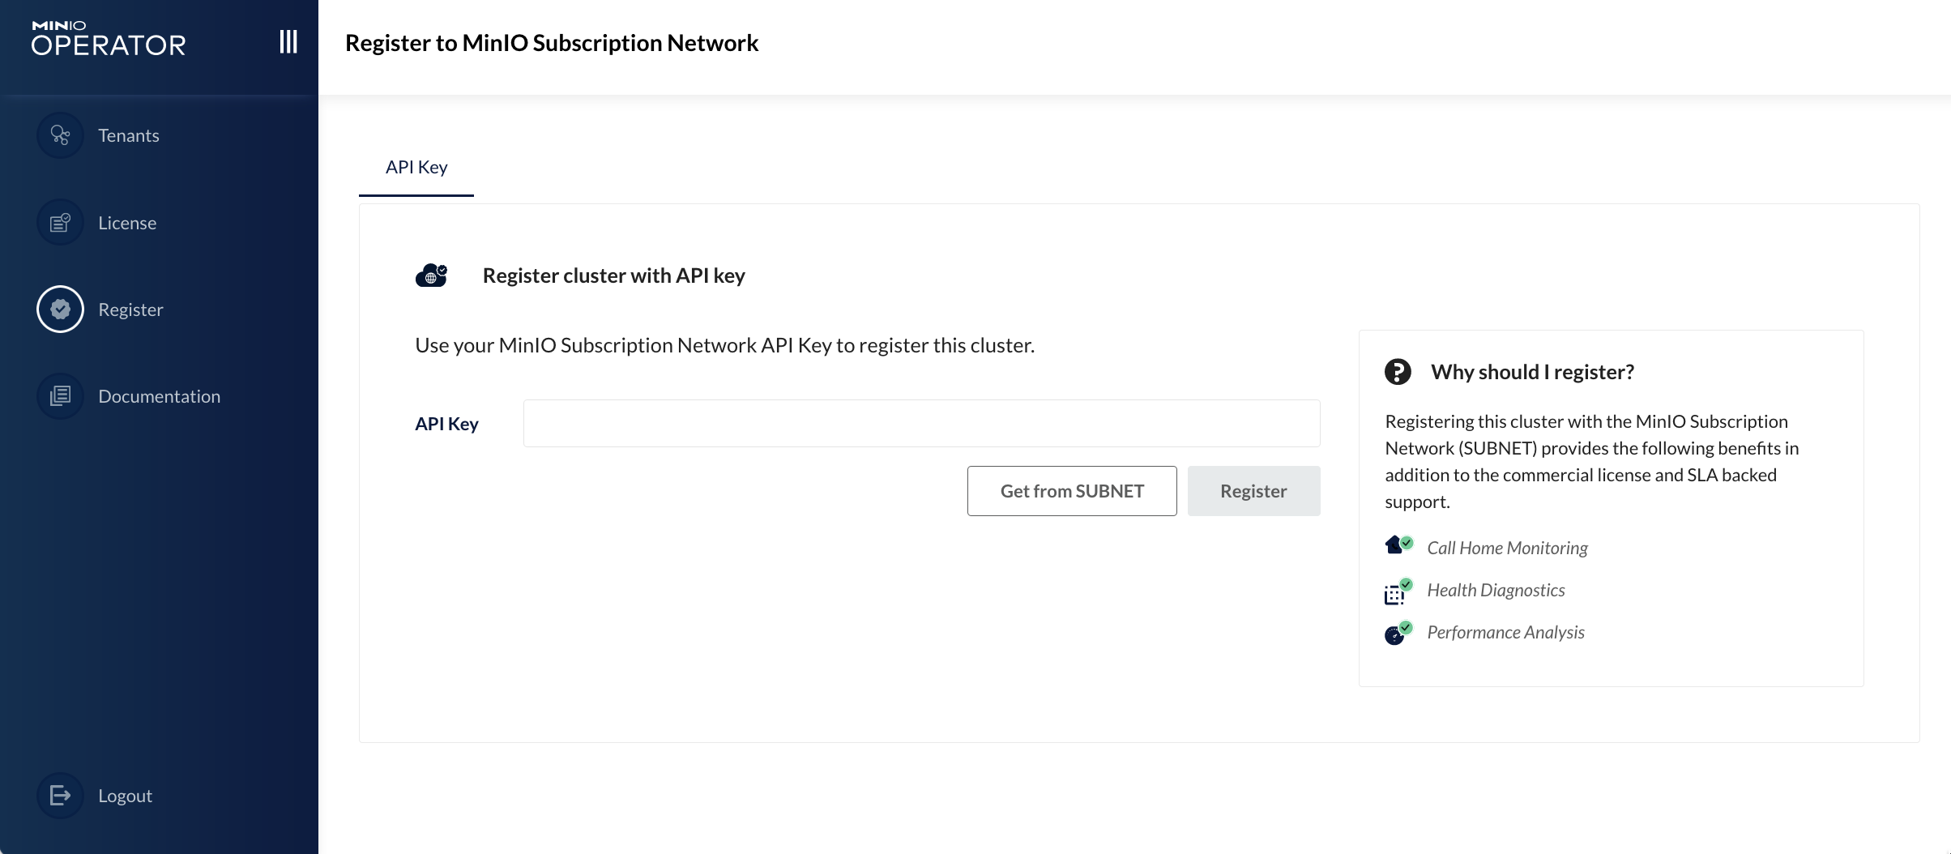This screenshot has width=1951, height=854.
Task: Click the Health Diagnostics icon
Action: click(x=1398, y=591)
